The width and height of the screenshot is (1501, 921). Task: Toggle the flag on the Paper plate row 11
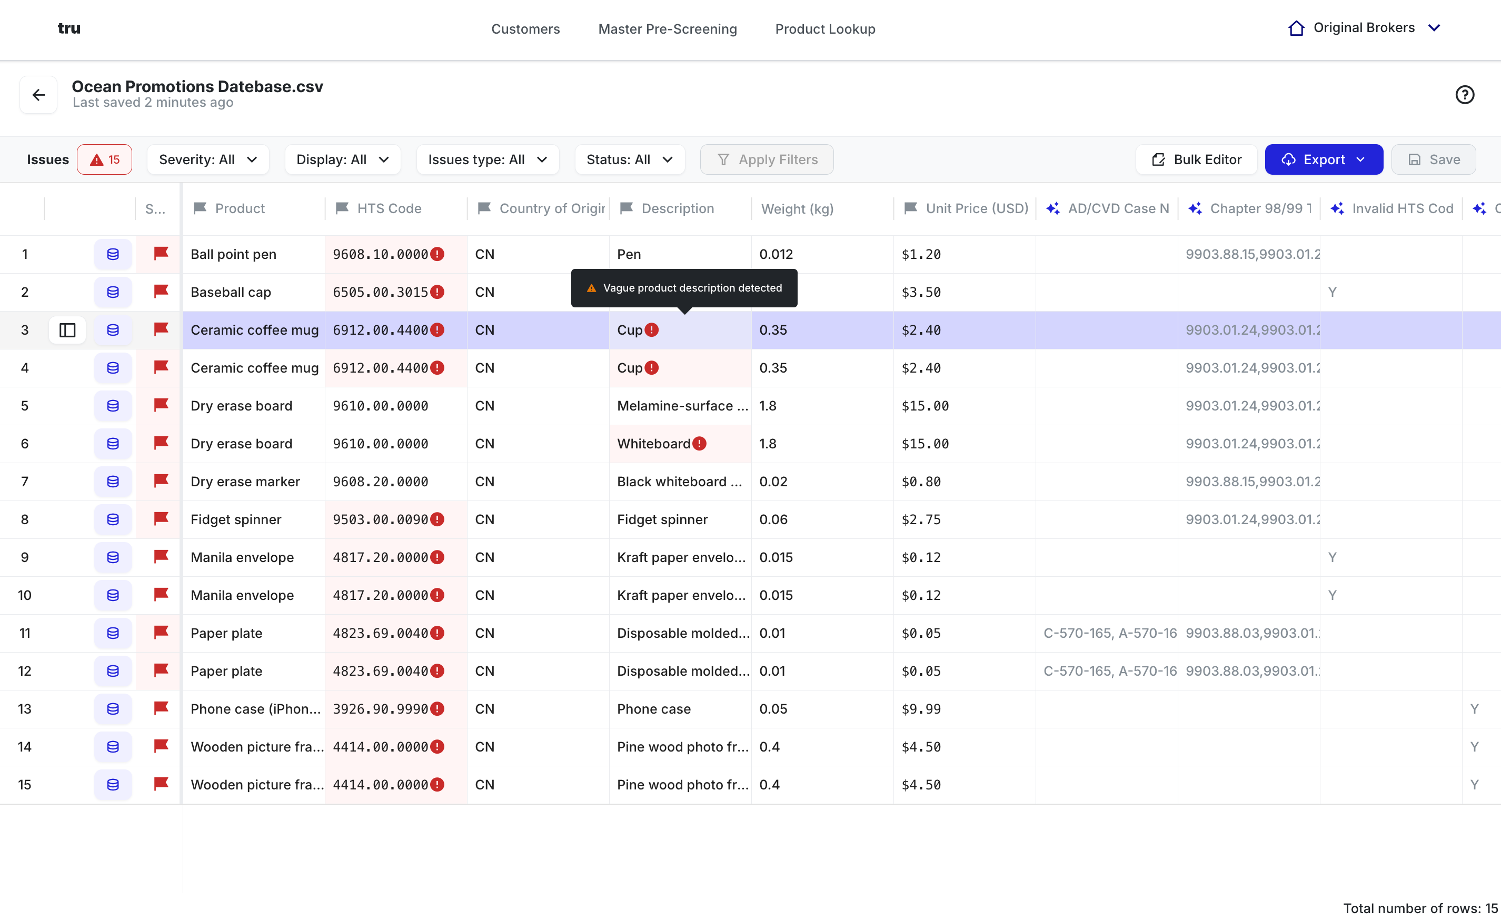[x=161, y=633]
